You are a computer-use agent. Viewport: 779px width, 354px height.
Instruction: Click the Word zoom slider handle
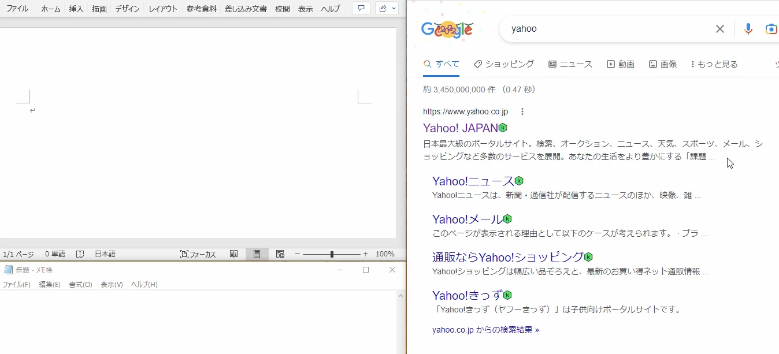pyautogui.click(x=332, y=254)
